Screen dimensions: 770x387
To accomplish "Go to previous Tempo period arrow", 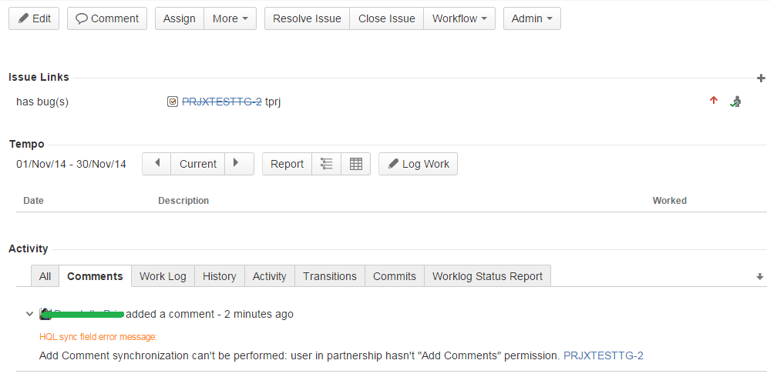I will pos(157,164).
